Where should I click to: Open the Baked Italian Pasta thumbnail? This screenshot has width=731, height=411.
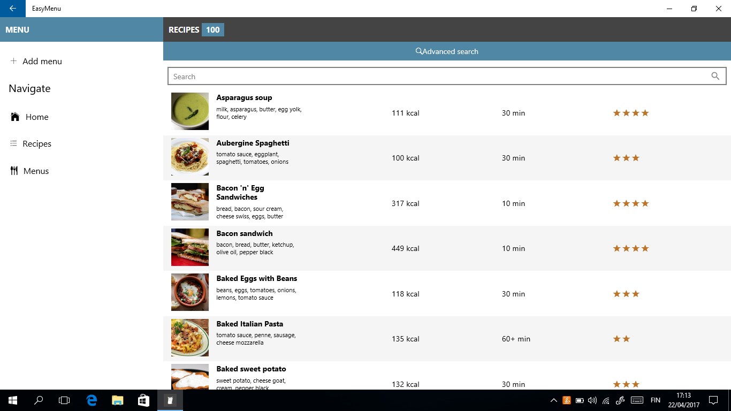pos(190,338)
